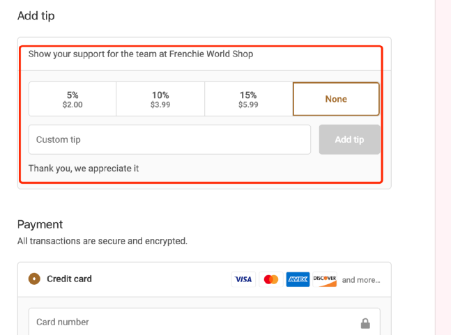This screenshot has width=451, height=335.
Task: Focus the Custom tip input field
Action: tap(169, 139)
